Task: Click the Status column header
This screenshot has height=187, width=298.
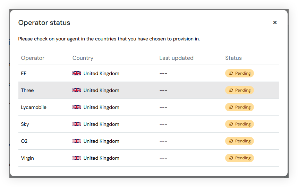Action: (233, 58)
